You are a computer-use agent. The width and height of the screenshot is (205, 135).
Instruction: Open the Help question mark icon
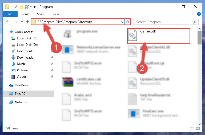pyautogui.click(x=199, y=14)
